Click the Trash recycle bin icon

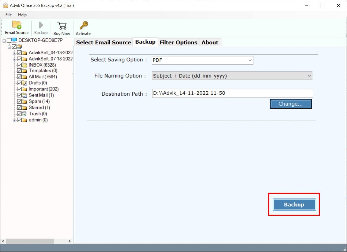click(24, 114)
